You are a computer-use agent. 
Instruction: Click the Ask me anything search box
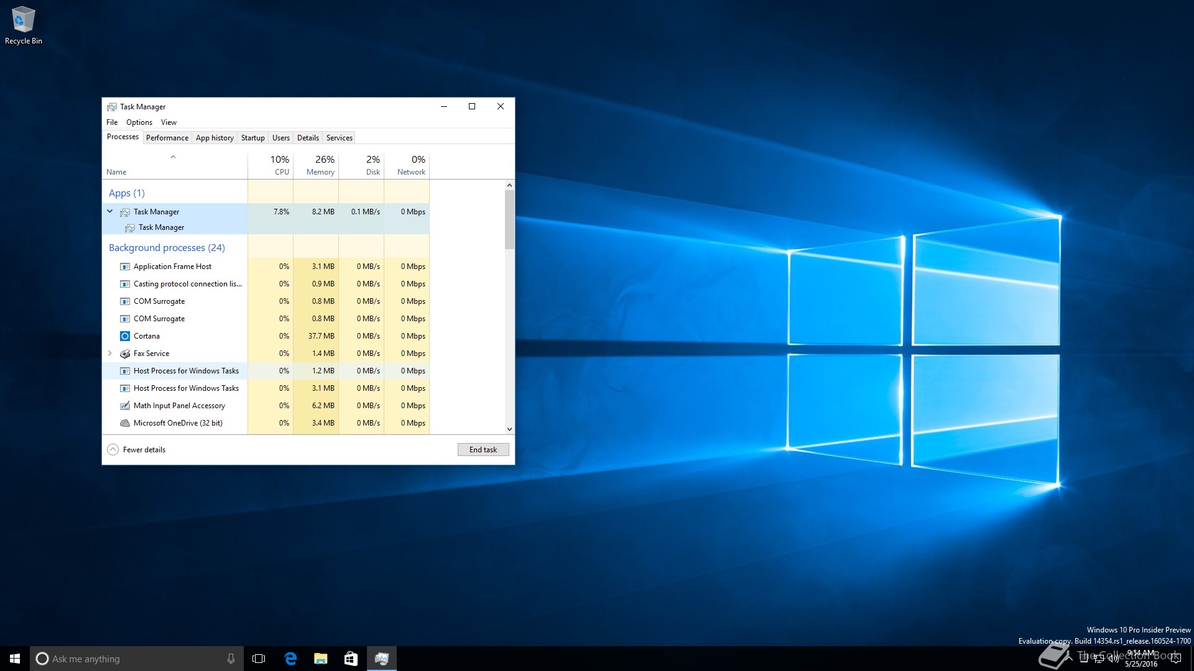coord(136,659)
